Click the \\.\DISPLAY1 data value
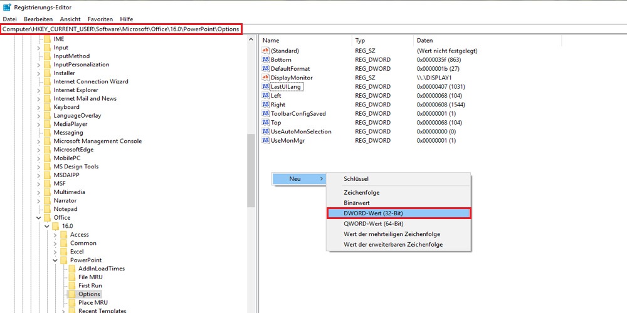 434,78
